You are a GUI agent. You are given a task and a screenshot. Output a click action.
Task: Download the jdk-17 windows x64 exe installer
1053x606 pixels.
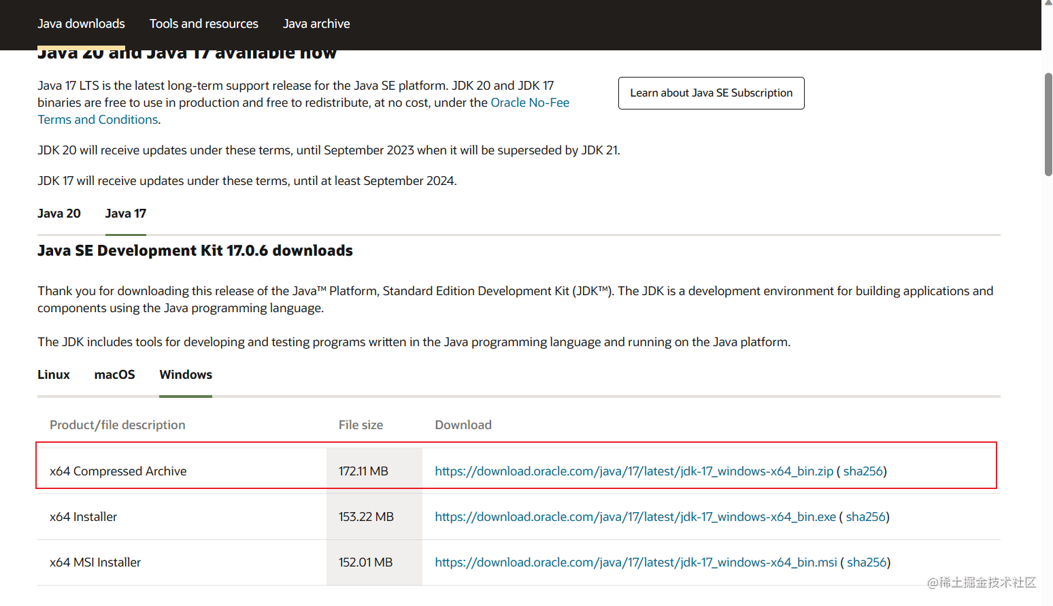point(635,517)
